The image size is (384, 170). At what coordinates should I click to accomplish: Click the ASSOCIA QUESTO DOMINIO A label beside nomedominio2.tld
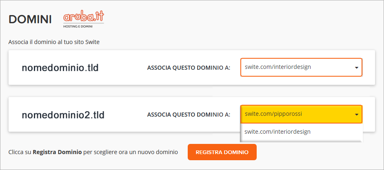tap(189, 115)
